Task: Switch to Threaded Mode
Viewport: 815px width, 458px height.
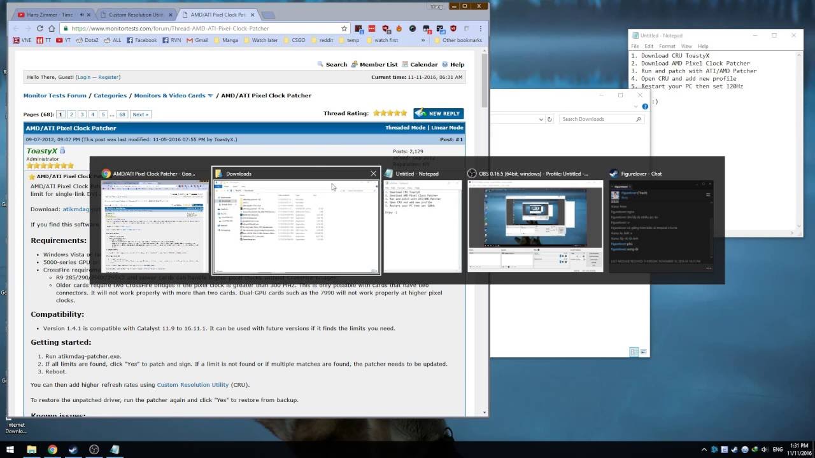Action: point(405,128)
